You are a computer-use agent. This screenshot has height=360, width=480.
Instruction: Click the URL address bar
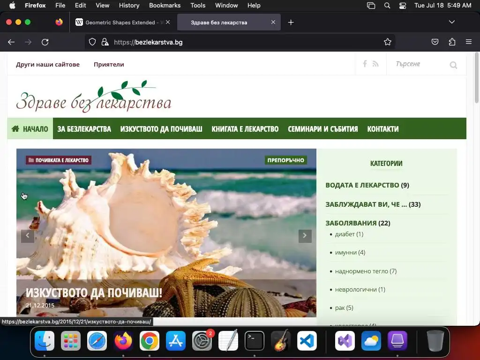click(x=240, y=42)
